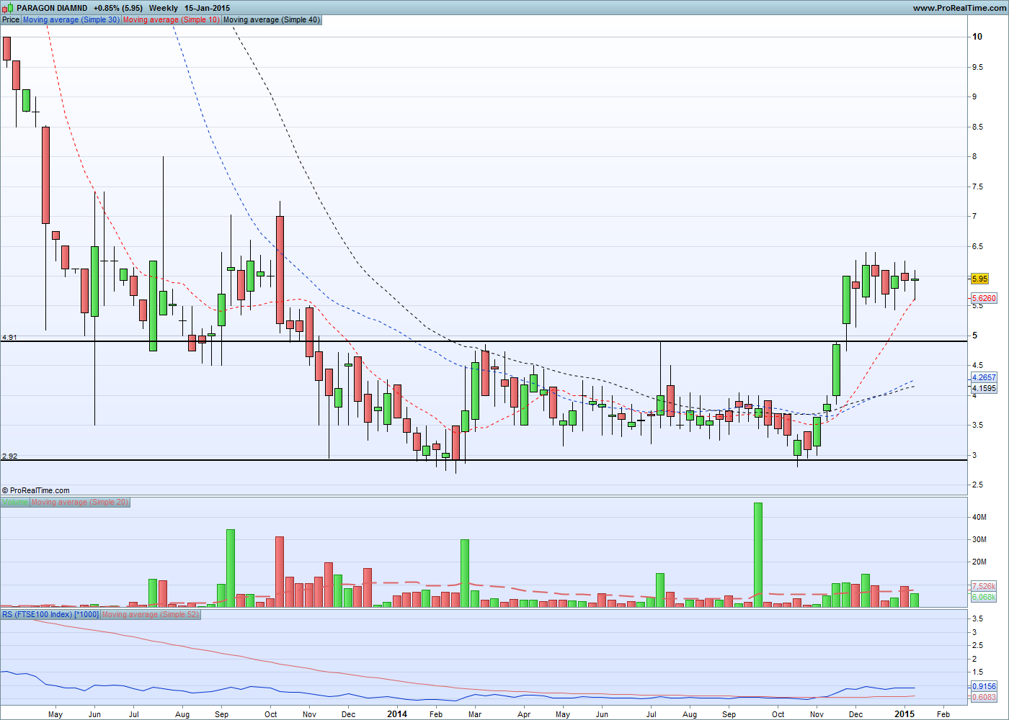Screen dimensions: 1009x720
Task: Click the 4.91 horizontal line label
Action: tap(9, 337)
